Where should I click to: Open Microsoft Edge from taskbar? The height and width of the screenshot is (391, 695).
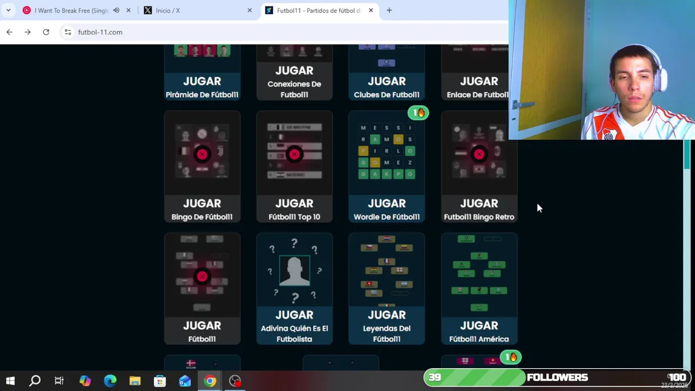coord(110,381)
